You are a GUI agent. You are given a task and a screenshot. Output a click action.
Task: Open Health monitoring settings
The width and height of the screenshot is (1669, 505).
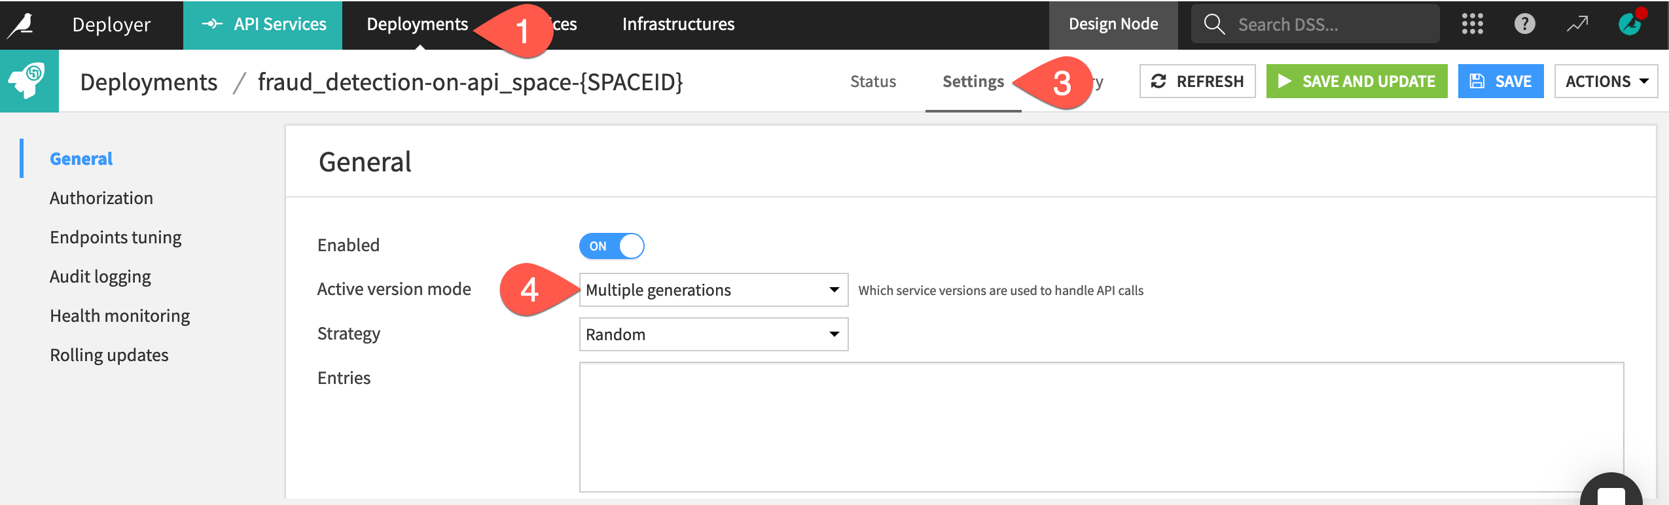tap(120, 316)
